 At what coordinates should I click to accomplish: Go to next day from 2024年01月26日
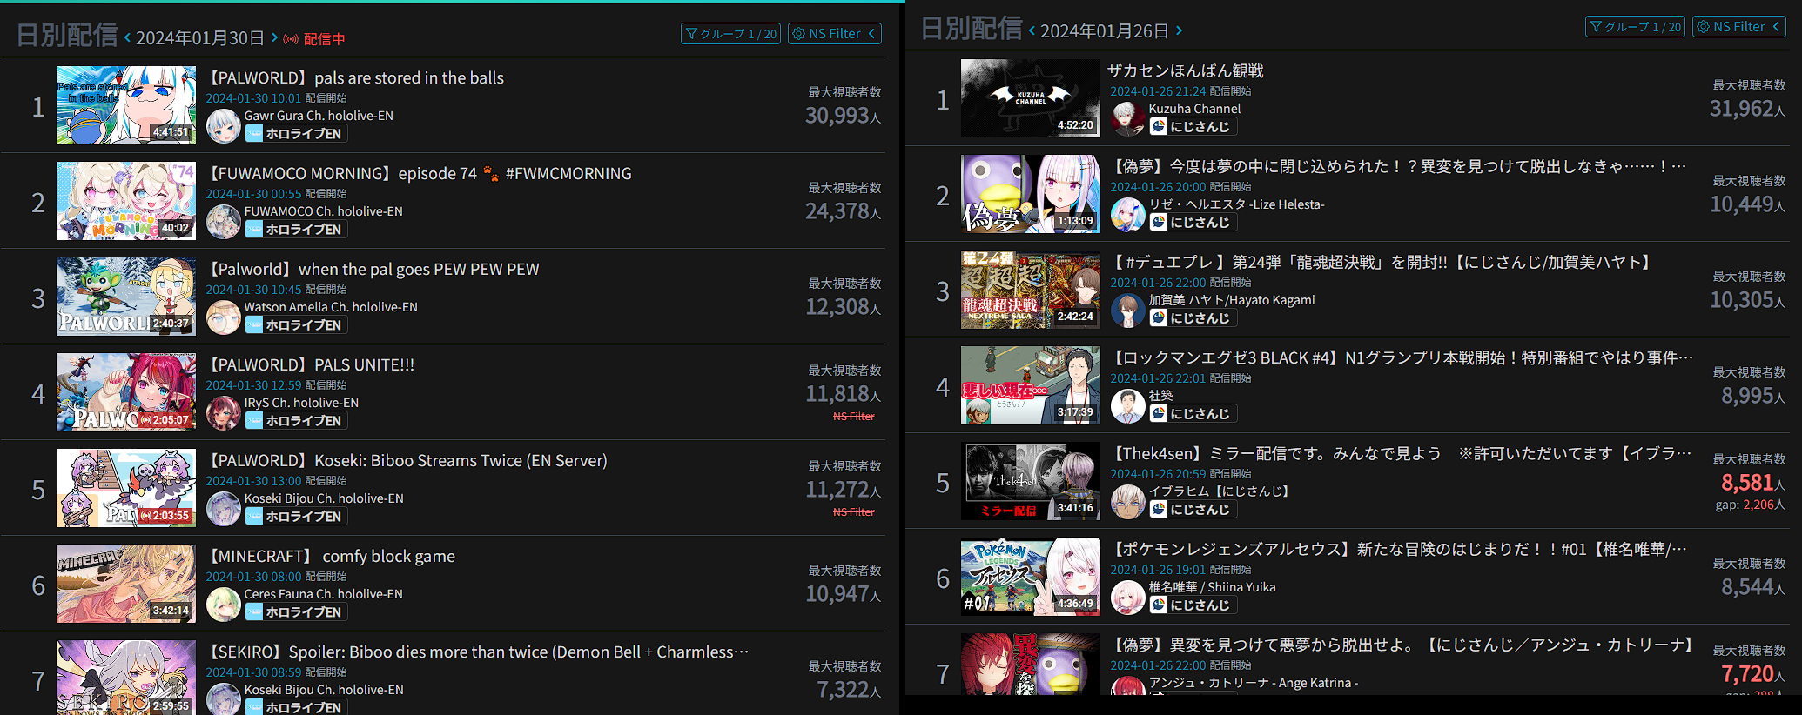[1179, 30]
